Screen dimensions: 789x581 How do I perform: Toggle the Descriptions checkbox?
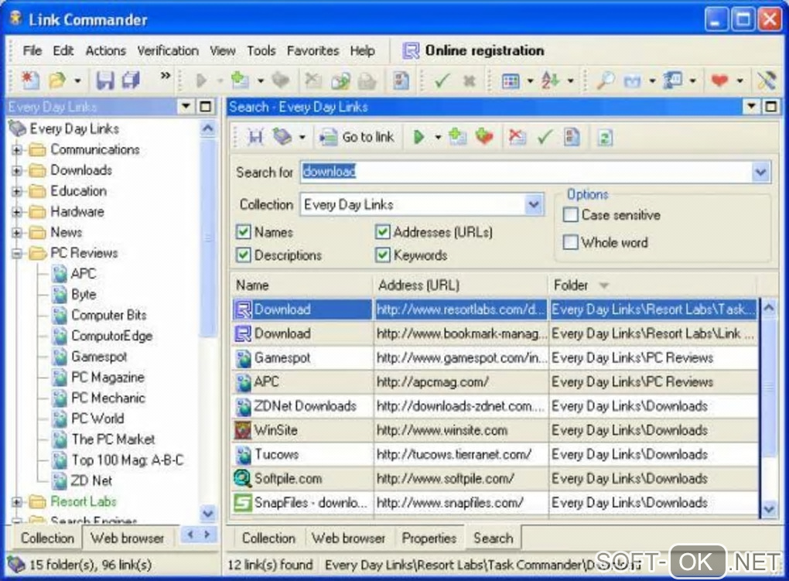click(244, 255)
